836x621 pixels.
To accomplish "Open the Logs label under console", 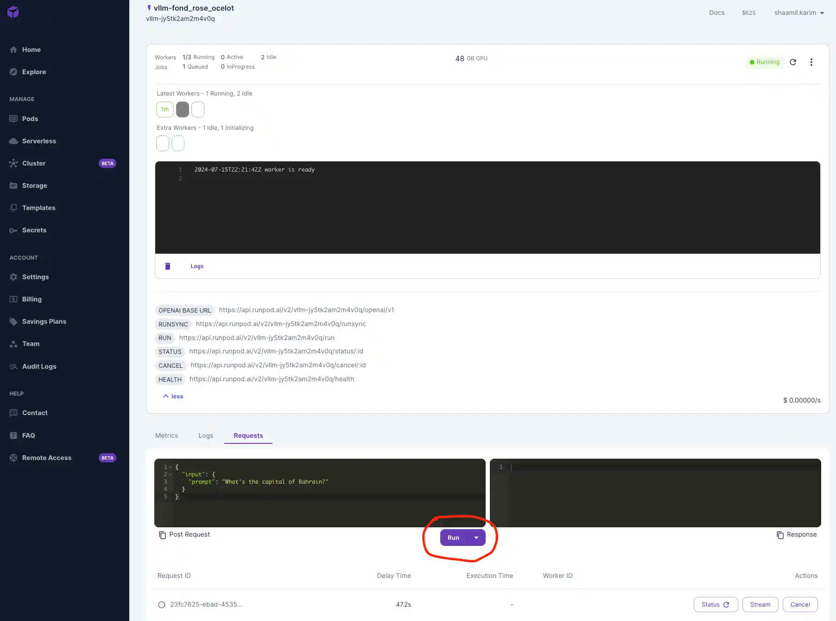I will point(197,266).
